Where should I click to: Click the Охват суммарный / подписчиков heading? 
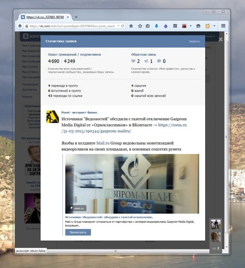tap(74, 54)
